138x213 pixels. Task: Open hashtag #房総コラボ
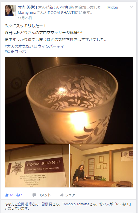coord(15,52)
